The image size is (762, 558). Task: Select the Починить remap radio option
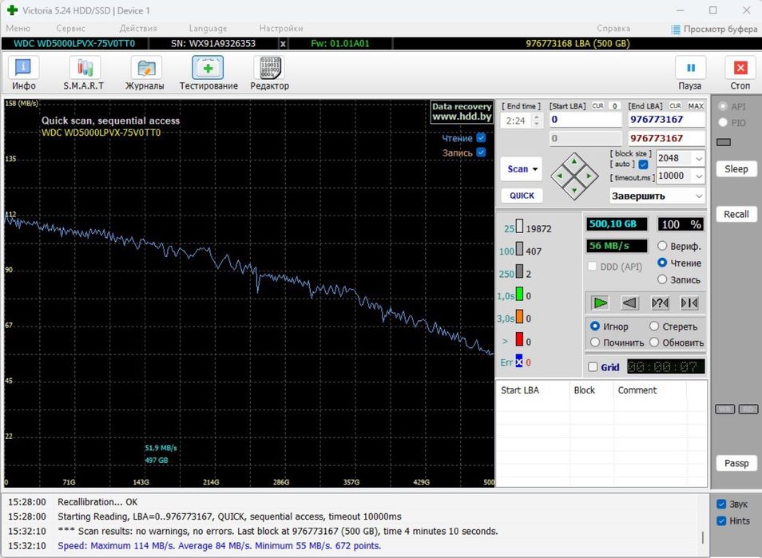tap(595, 342)
